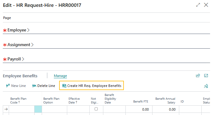Select the first row arrow indicator

click(6, 109)
